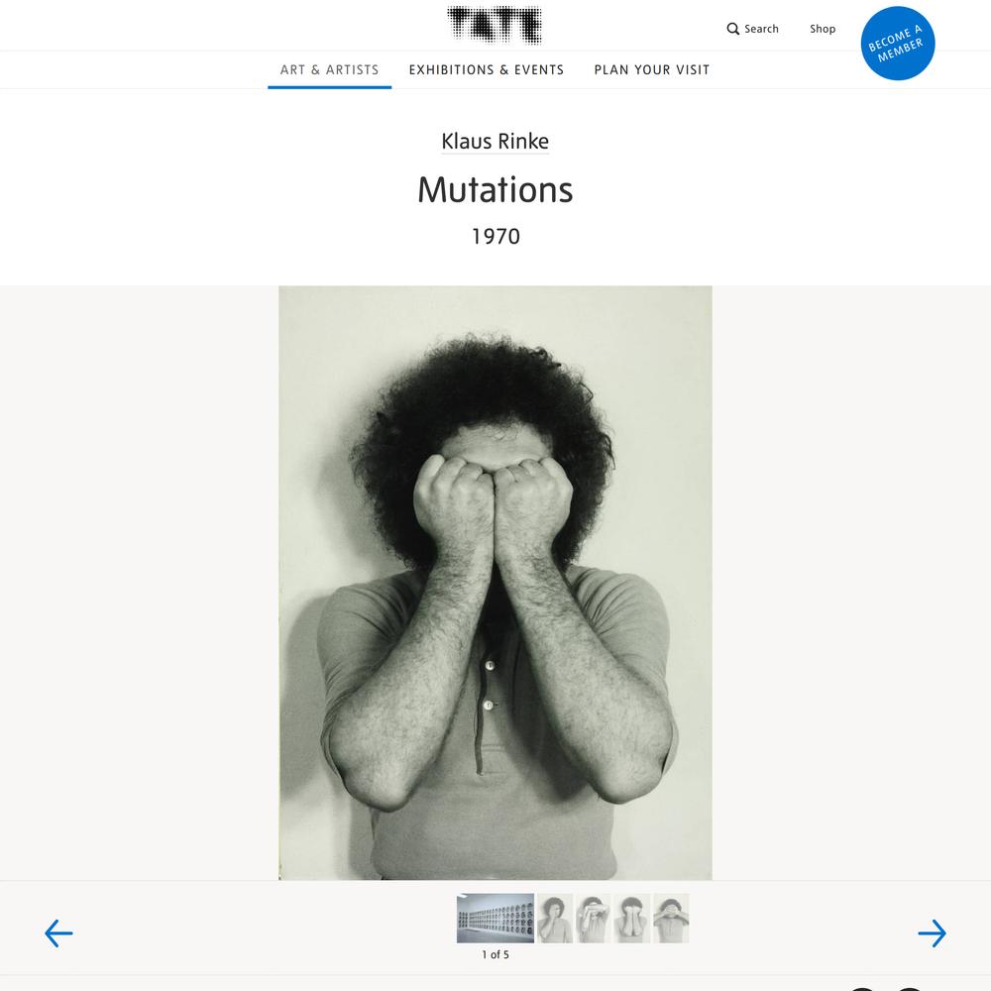Click the Tate logo
This screenshot has width=991, height=991.
(495, 26)
